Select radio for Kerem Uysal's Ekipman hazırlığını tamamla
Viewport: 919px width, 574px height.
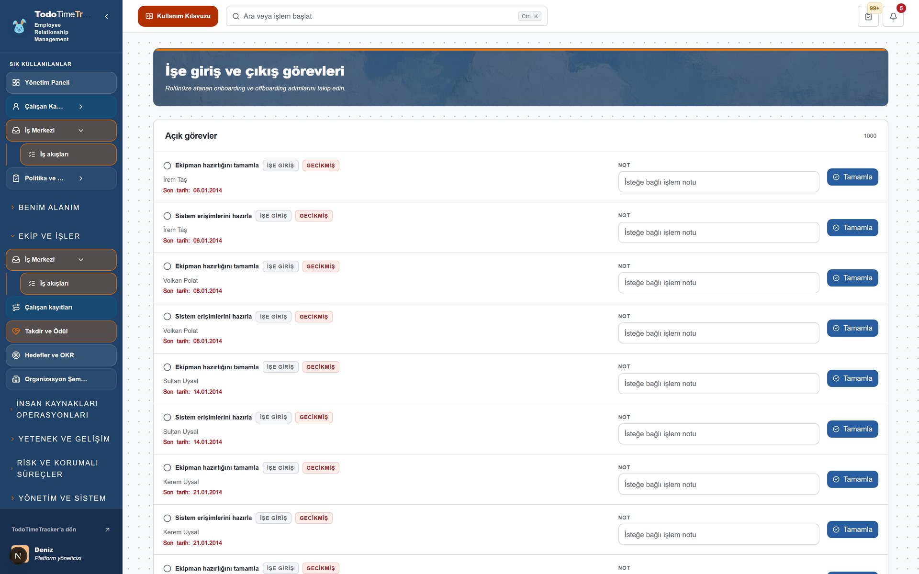(167, 468)
